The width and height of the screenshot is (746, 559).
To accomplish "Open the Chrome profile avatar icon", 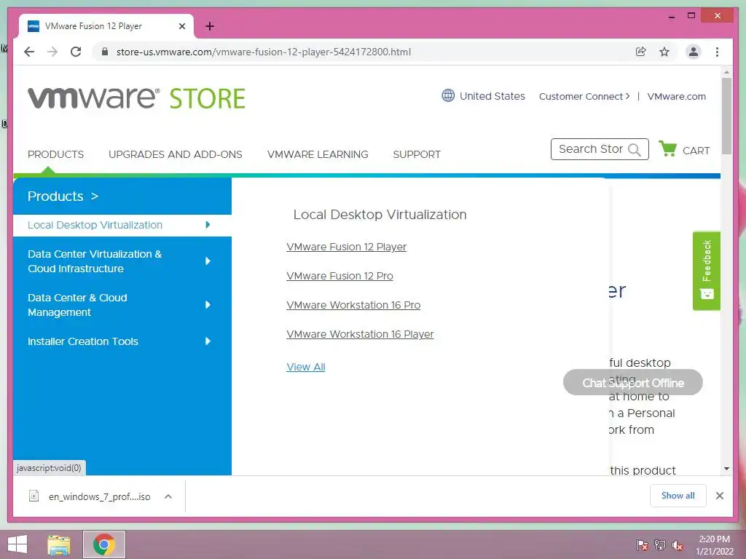I will (x=694, y=52).
